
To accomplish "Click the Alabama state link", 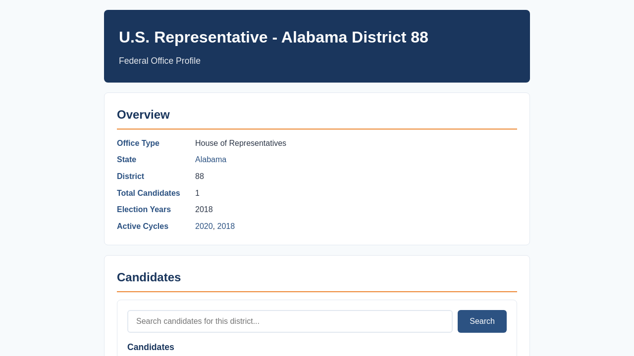I will pyautogui.click(x=211, y=160).
